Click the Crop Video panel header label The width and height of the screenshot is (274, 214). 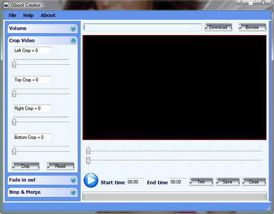point(22,41)
